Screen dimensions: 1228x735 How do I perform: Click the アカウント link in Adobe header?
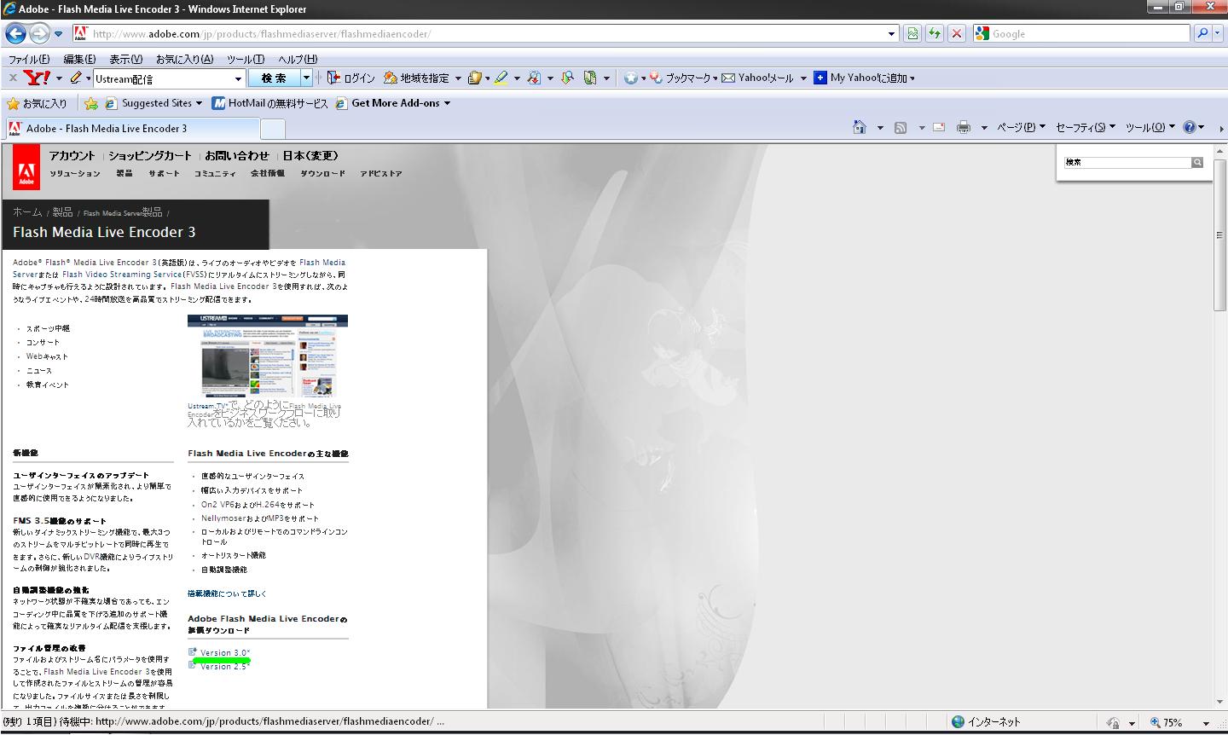pyautogui.click(x=72, y=156)
